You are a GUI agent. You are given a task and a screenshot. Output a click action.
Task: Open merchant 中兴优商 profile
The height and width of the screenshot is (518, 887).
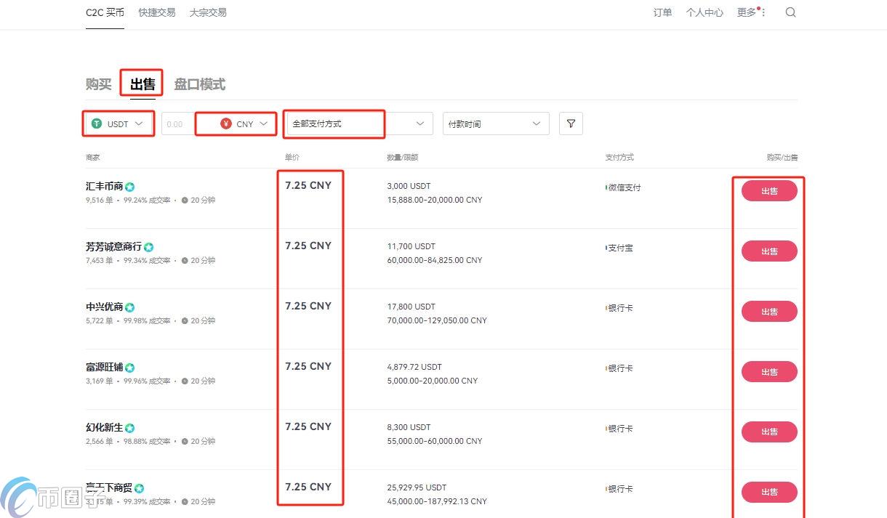[104, 307]
